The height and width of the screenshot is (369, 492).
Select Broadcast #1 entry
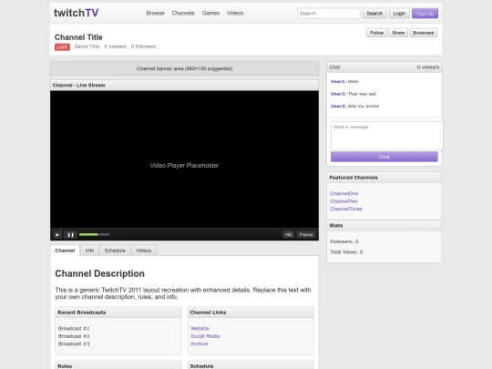click(74, 329)
